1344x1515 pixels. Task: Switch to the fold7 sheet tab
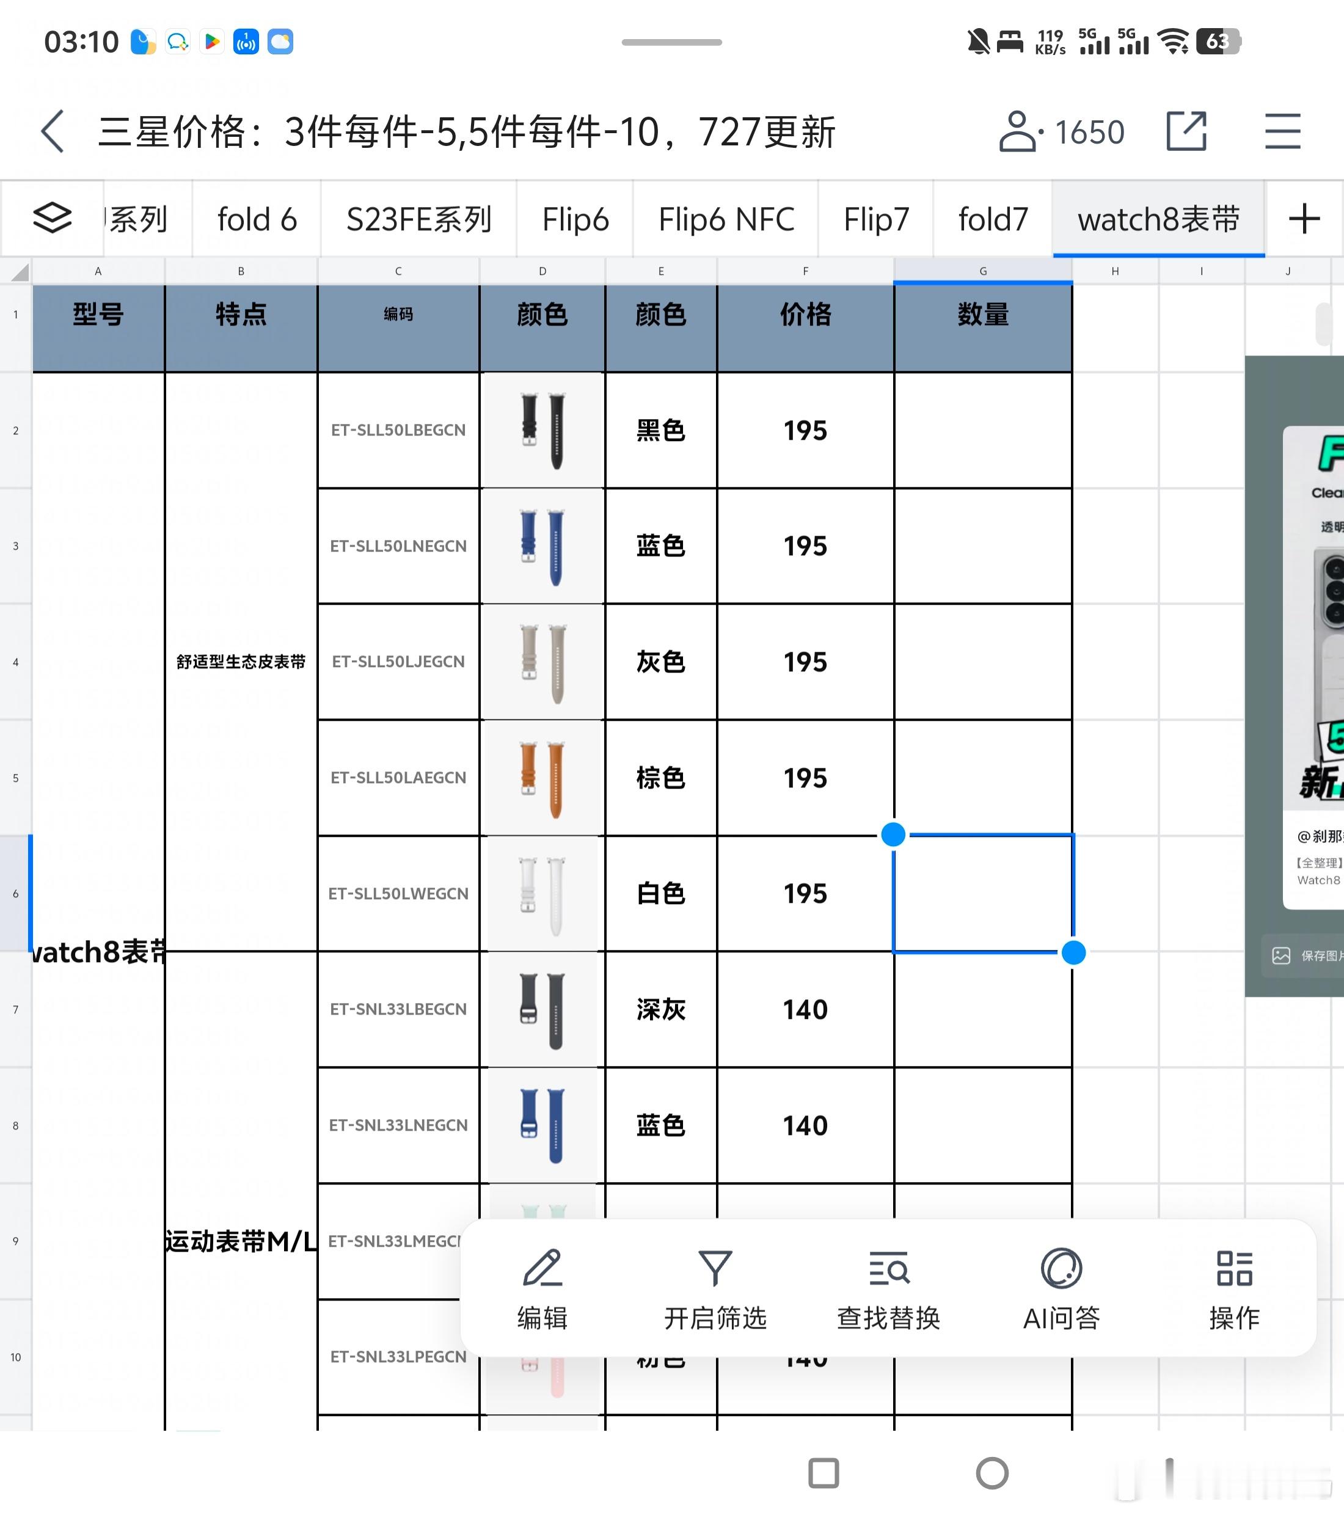tap(993, 219)
